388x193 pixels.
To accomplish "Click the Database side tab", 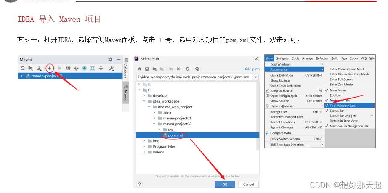I will click(x=126, y=68).
